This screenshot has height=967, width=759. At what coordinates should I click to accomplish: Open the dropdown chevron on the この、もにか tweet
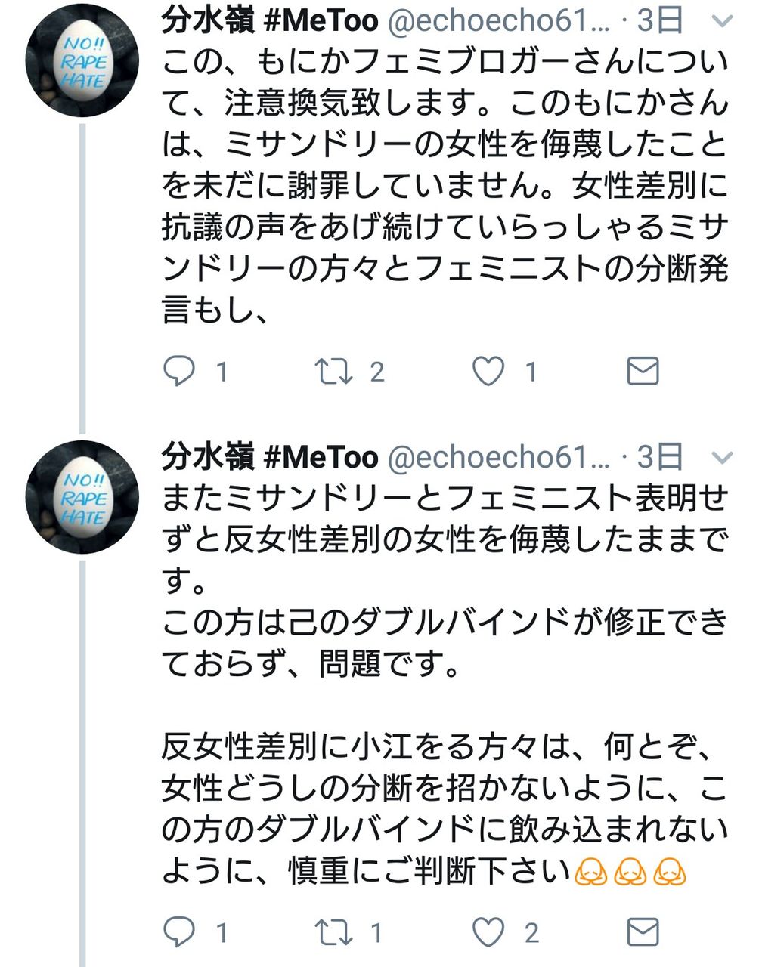(x=723, y=21)
